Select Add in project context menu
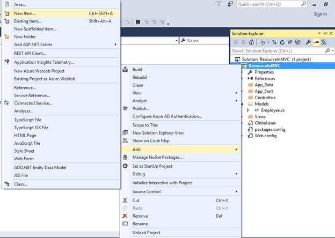Screen dimensions: 335x238 point(181,149)
